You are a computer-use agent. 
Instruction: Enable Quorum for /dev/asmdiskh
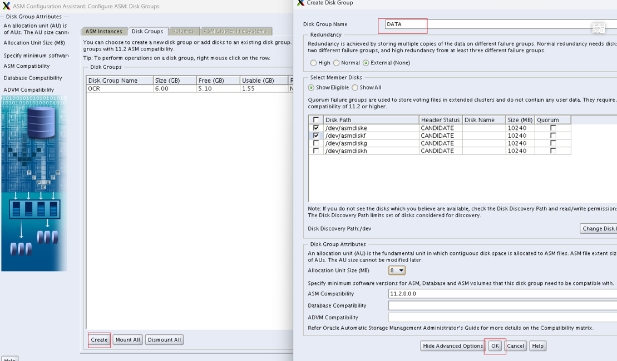(553, 151)
